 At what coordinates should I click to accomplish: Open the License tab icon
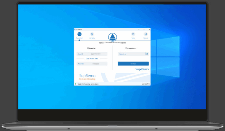(x=146, y=34)
